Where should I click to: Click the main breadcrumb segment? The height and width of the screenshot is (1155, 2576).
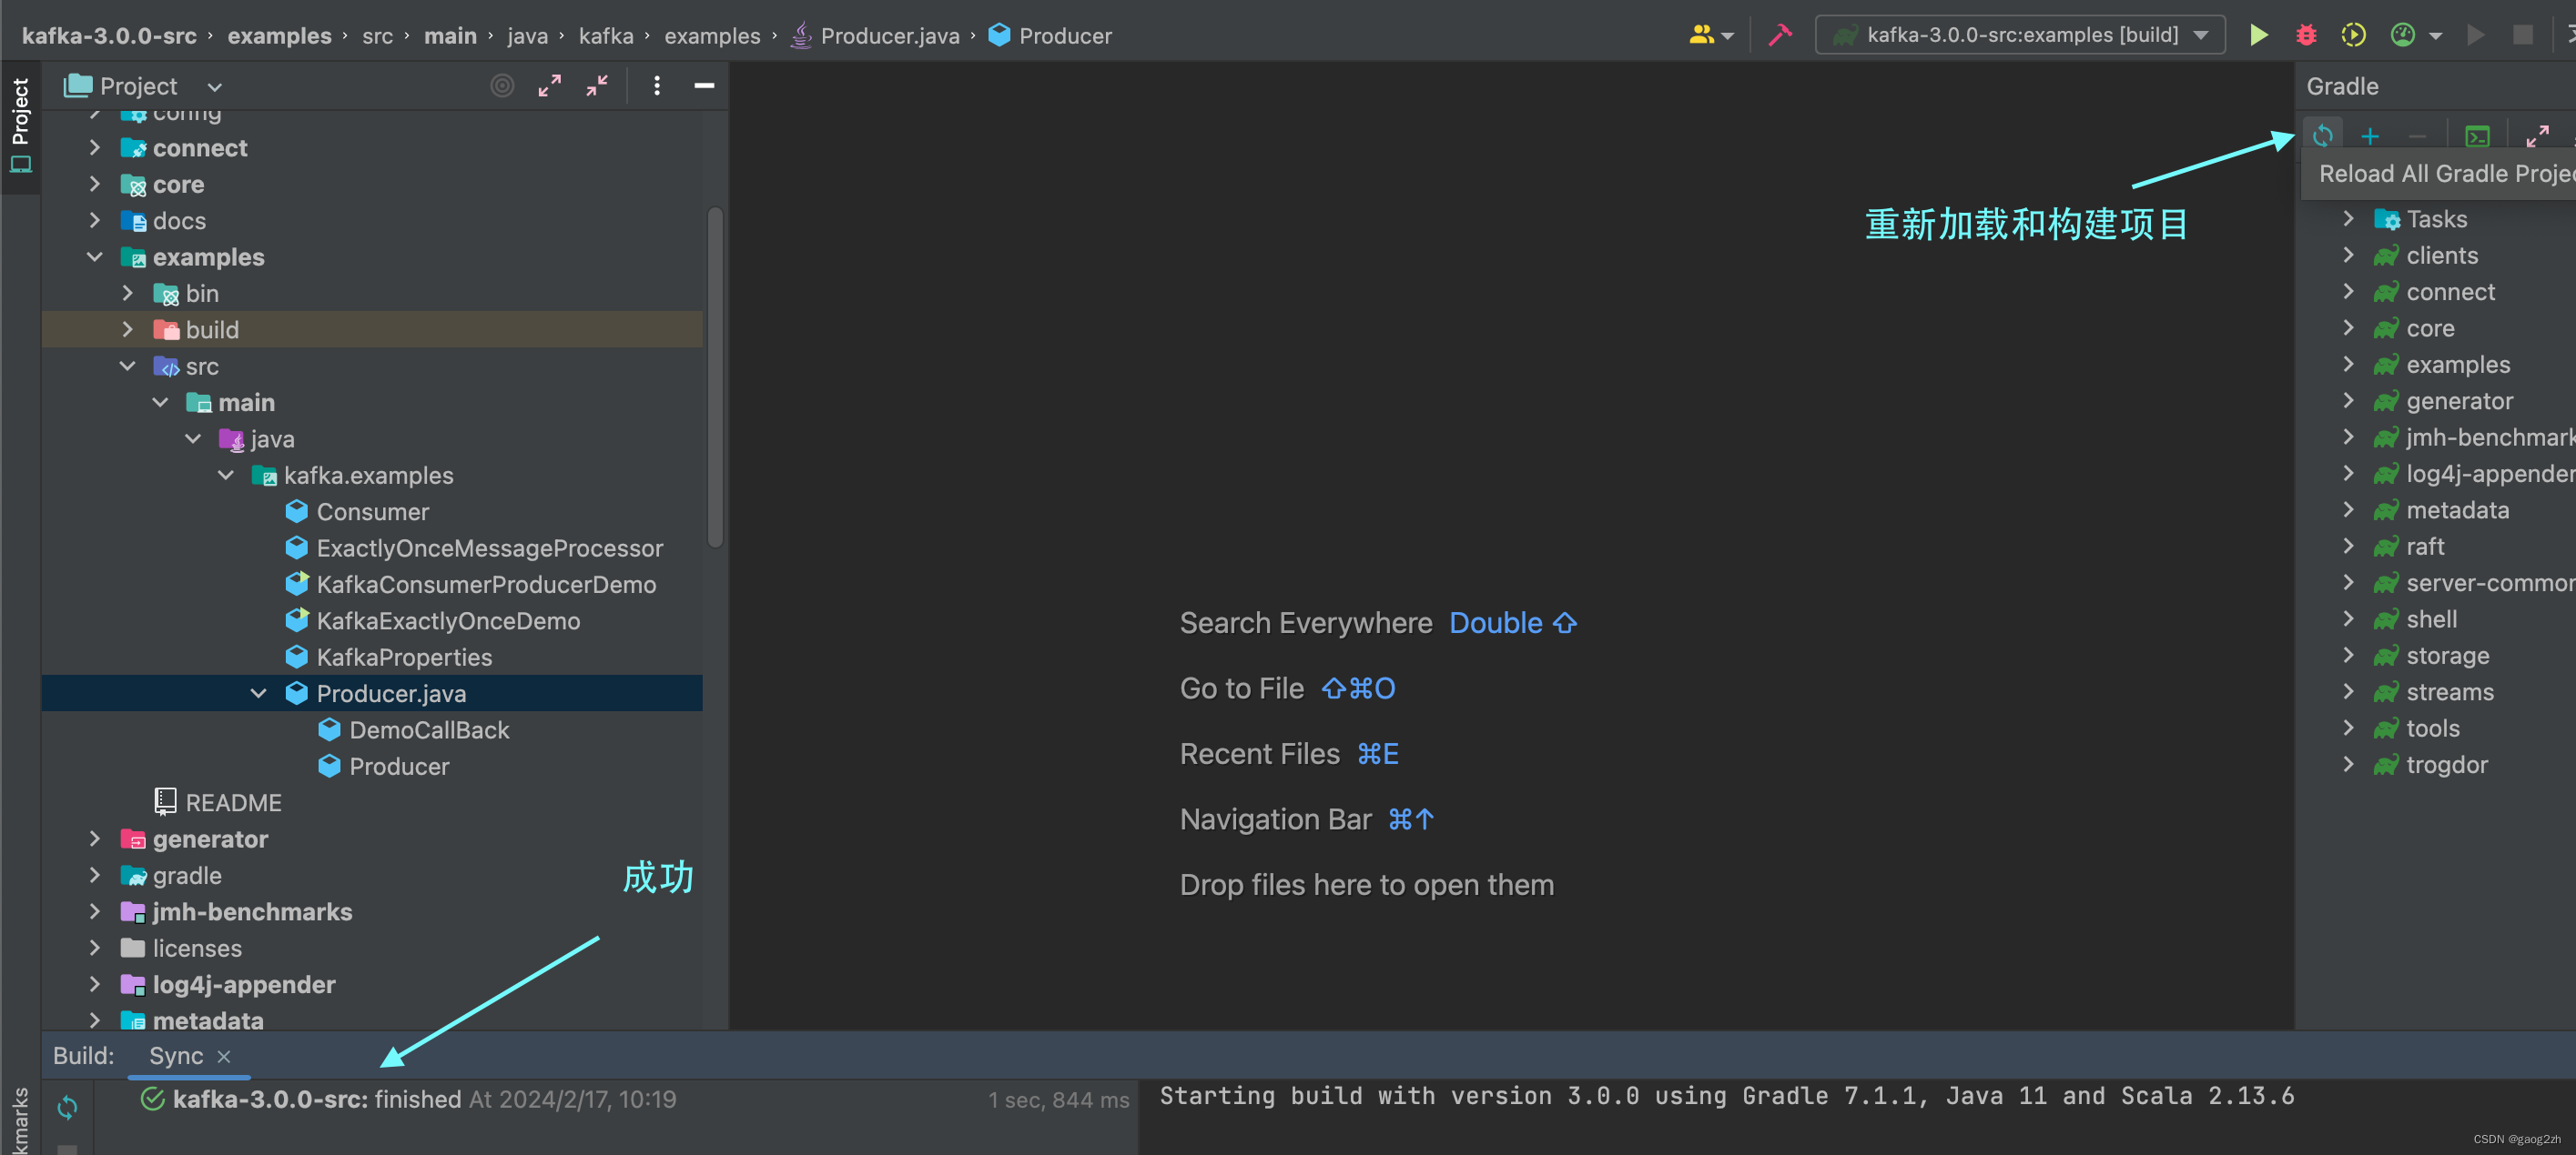(450, 35)
